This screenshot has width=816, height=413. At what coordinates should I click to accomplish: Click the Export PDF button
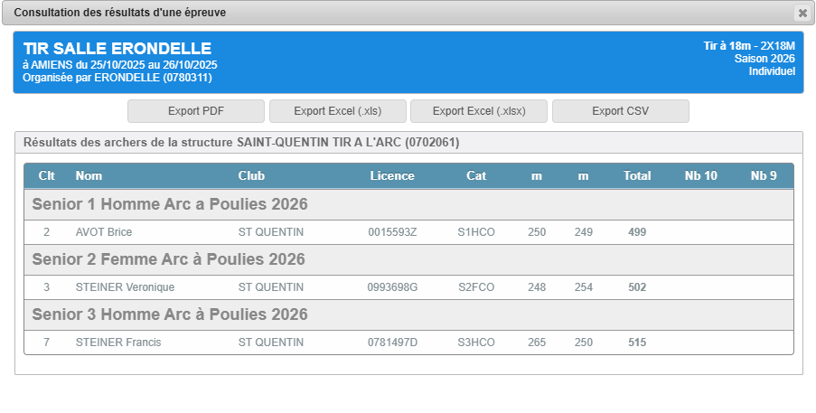click(196, 111)
